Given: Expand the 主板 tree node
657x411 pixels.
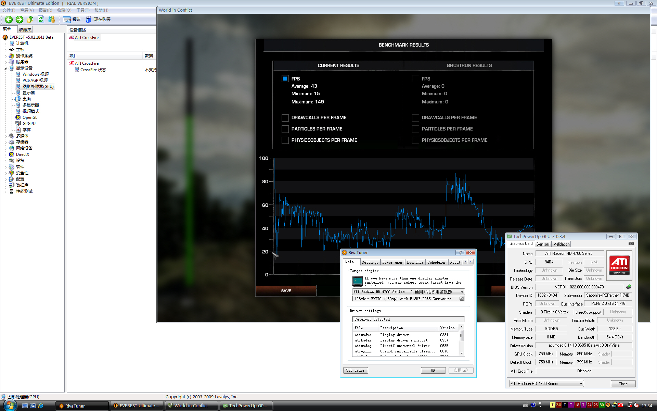Looking at the screenshot, I should pos(6,50).
